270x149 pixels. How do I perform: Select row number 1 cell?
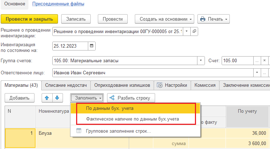pyautogui.click(x=20, y=138)
